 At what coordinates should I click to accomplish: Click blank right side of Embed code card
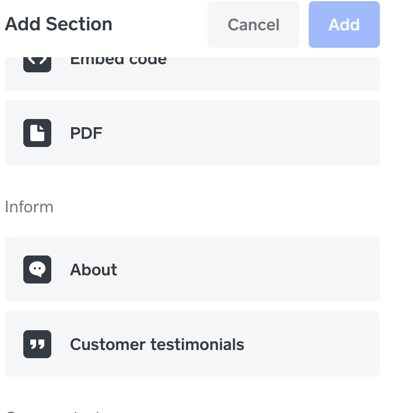tap(291, 73)
